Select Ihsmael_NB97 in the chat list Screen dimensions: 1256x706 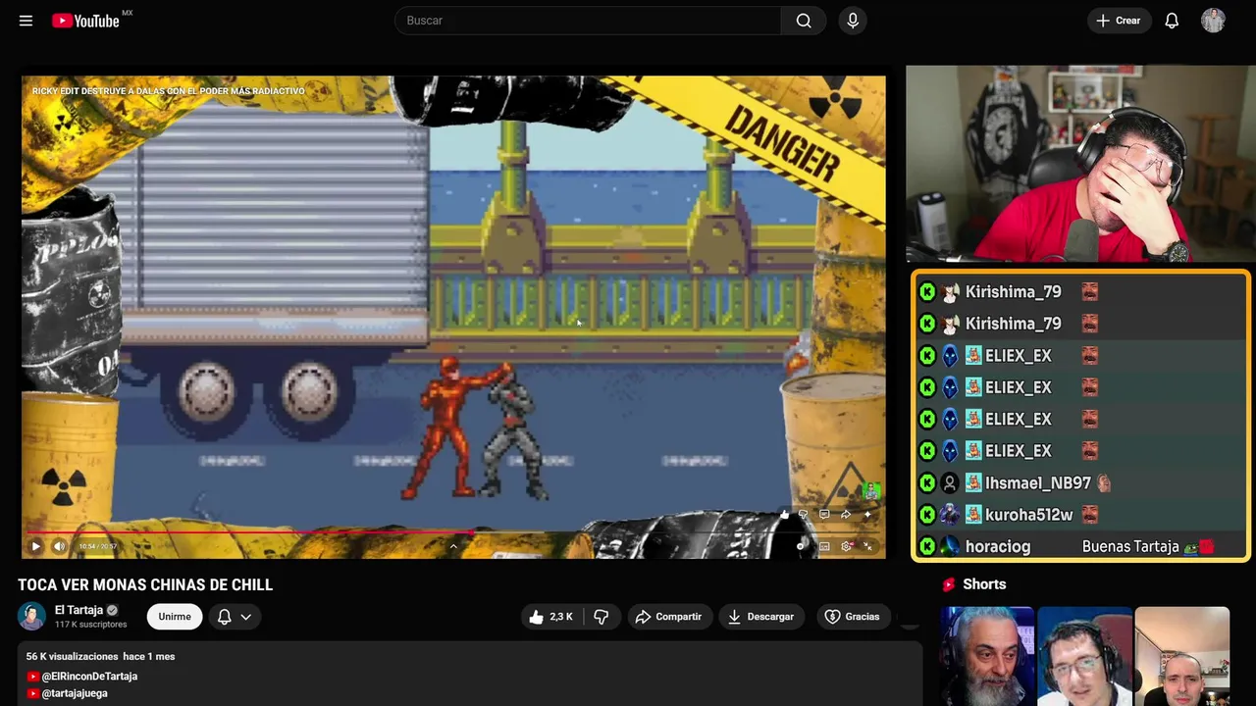point(1038,483)
